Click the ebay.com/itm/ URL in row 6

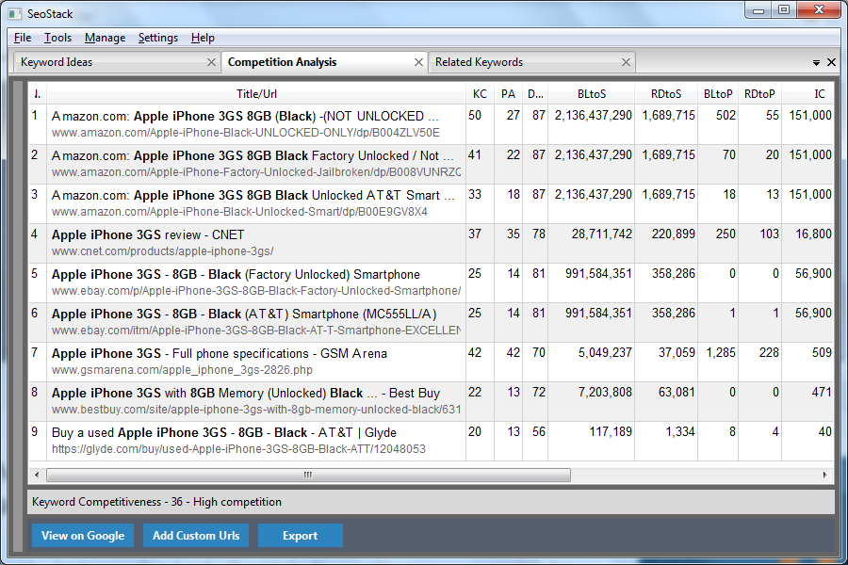255,331
